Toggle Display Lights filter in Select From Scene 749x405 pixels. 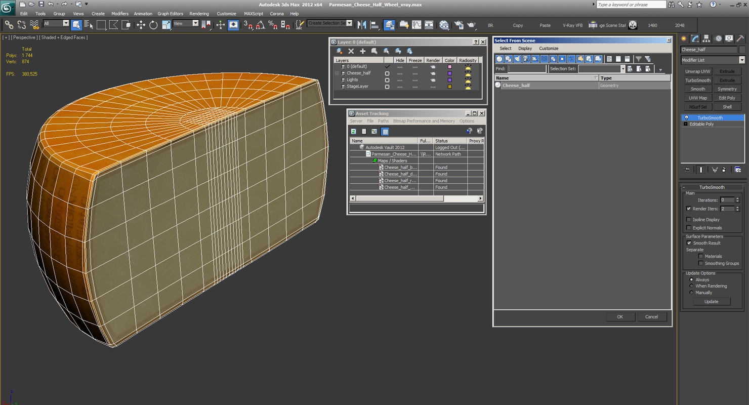pyautogui.click(x=517, y=59)
